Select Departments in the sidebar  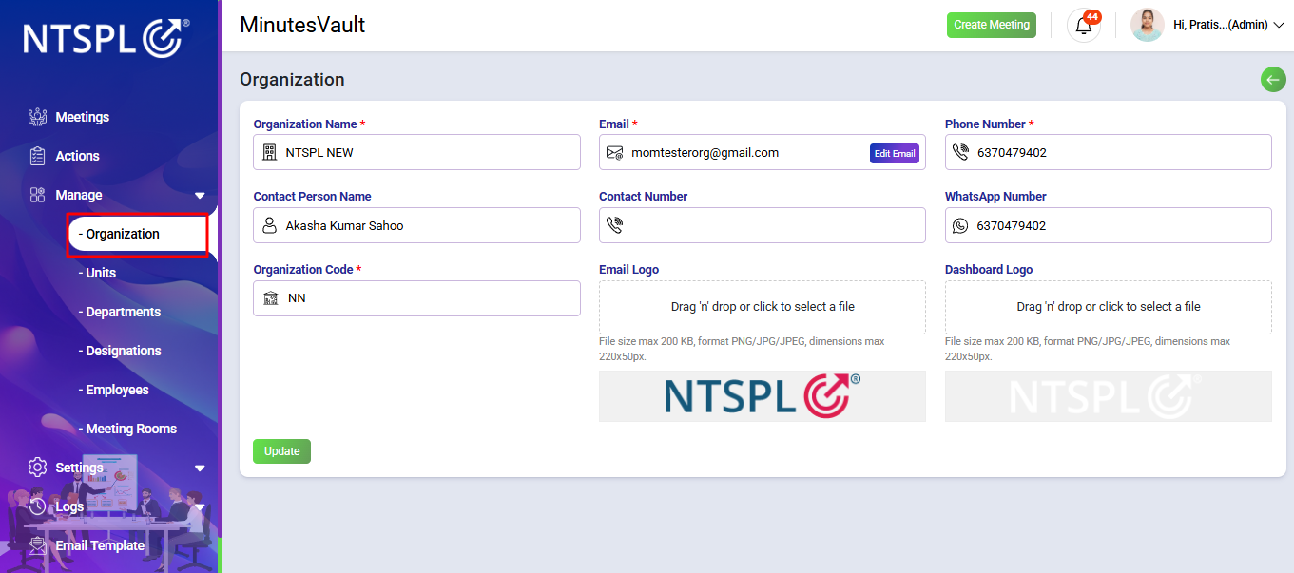(119, 312)
